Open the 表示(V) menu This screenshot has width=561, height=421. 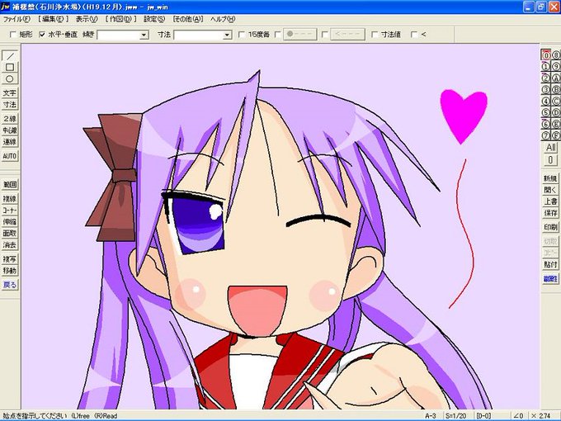point(87,19)
